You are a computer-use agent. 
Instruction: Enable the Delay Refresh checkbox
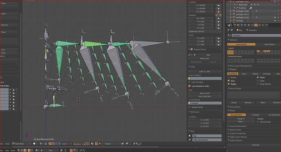(258, 84)
